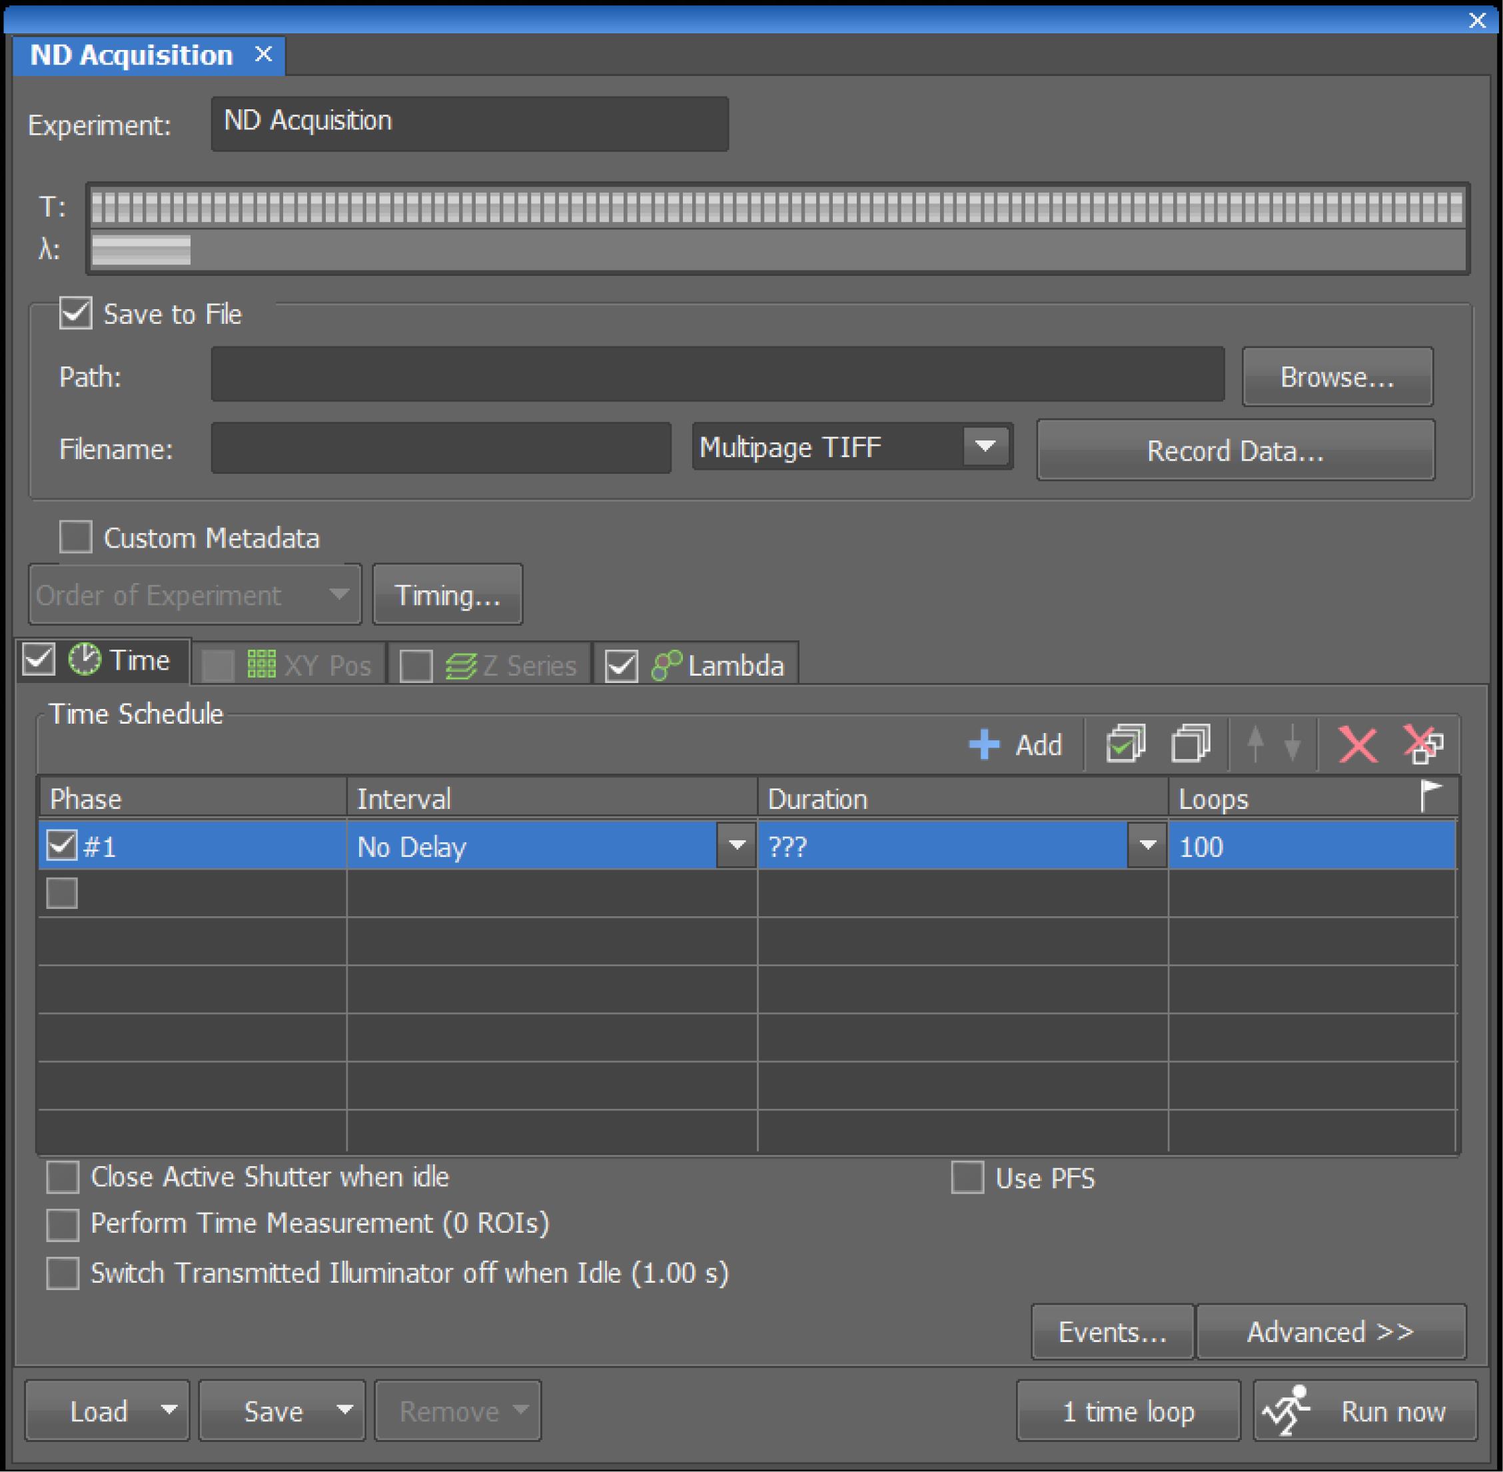Image resolution: width=1503 pixels, height=1472 pixels.
Task: Start acquisition with Run now button
Action: click(x=1366, y=1411)
